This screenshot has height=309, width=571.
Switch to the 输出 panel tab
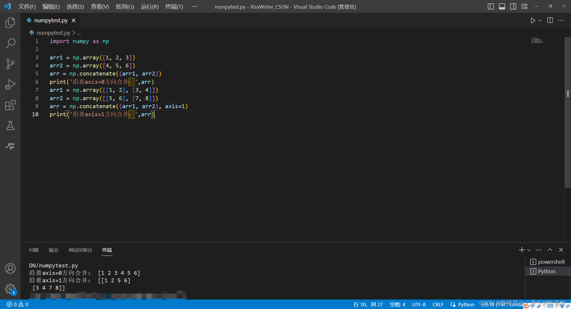[54, 250]
